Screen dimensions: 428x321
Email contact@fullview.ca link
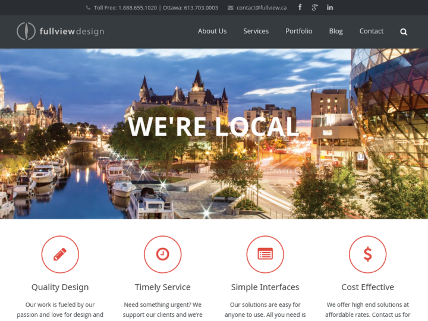pos(261,8)
